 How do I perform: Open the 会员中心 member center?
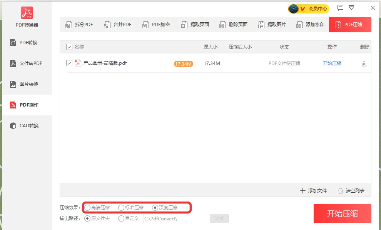317,9
